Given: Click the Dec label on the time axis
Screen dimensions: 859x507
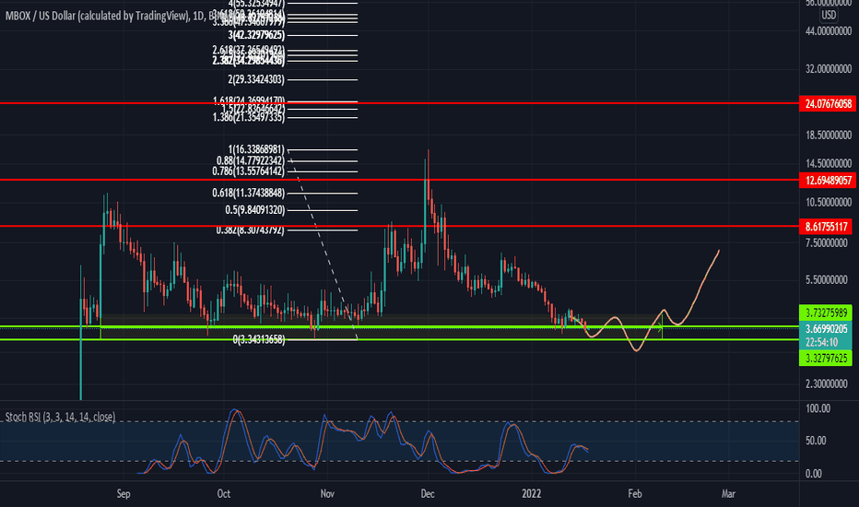Looking at the screenshot, I should click(x=428, y=494).
